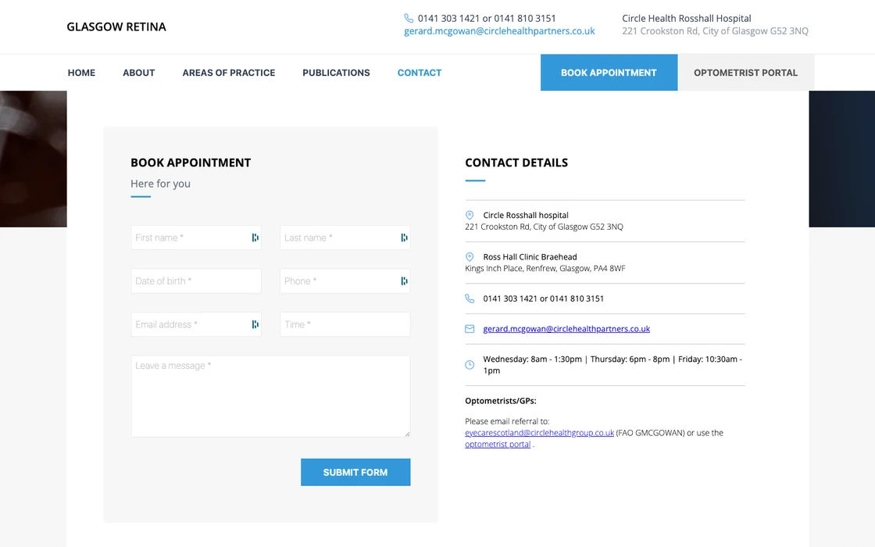This screenshot has width=875, height=547.
Task: Click the 'Here for you' subtitle
Action: click(x=160, y=184)
